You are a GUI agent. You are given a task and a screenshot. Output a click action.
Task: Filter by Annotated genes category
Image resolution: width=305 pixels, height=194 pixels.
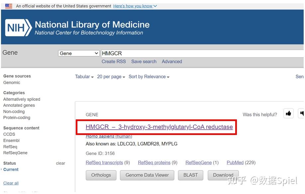coord(19,105)
